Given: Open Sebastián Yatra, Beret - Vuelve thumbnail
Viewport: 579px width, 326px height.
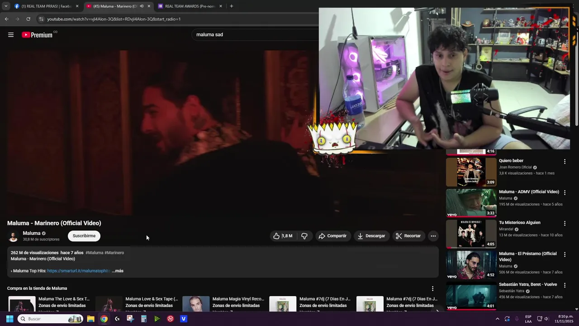Looking at the screenshot, I should (471, 296).
